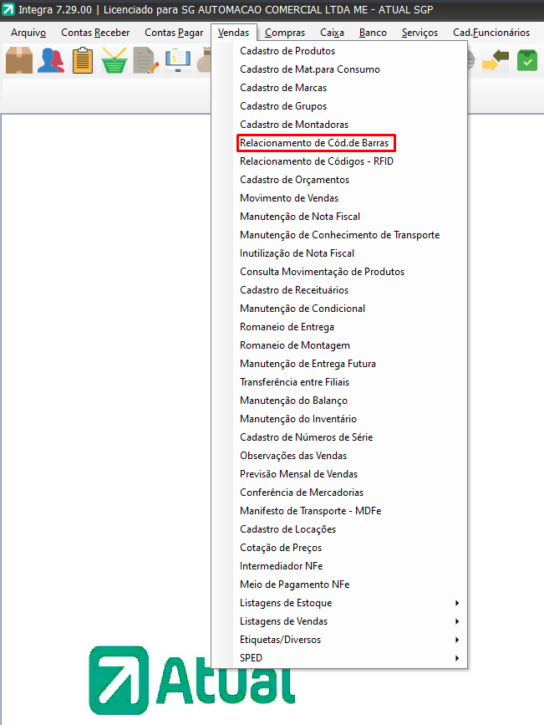Viewport: 544px width, 725px height.
Task: Open the brown box products icon
Action: (x=19, y=60)
